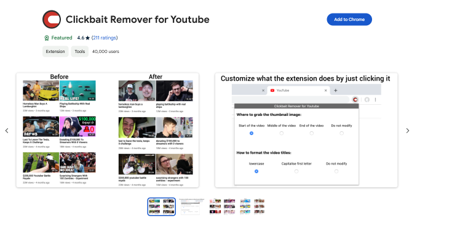Click the Clickbait Remover extension logo icon
Screen dimensions: 452x228
pyautogui.click(x=52, y=19)
